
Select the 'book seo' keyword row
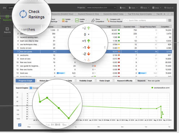click(x=93, y=73)
